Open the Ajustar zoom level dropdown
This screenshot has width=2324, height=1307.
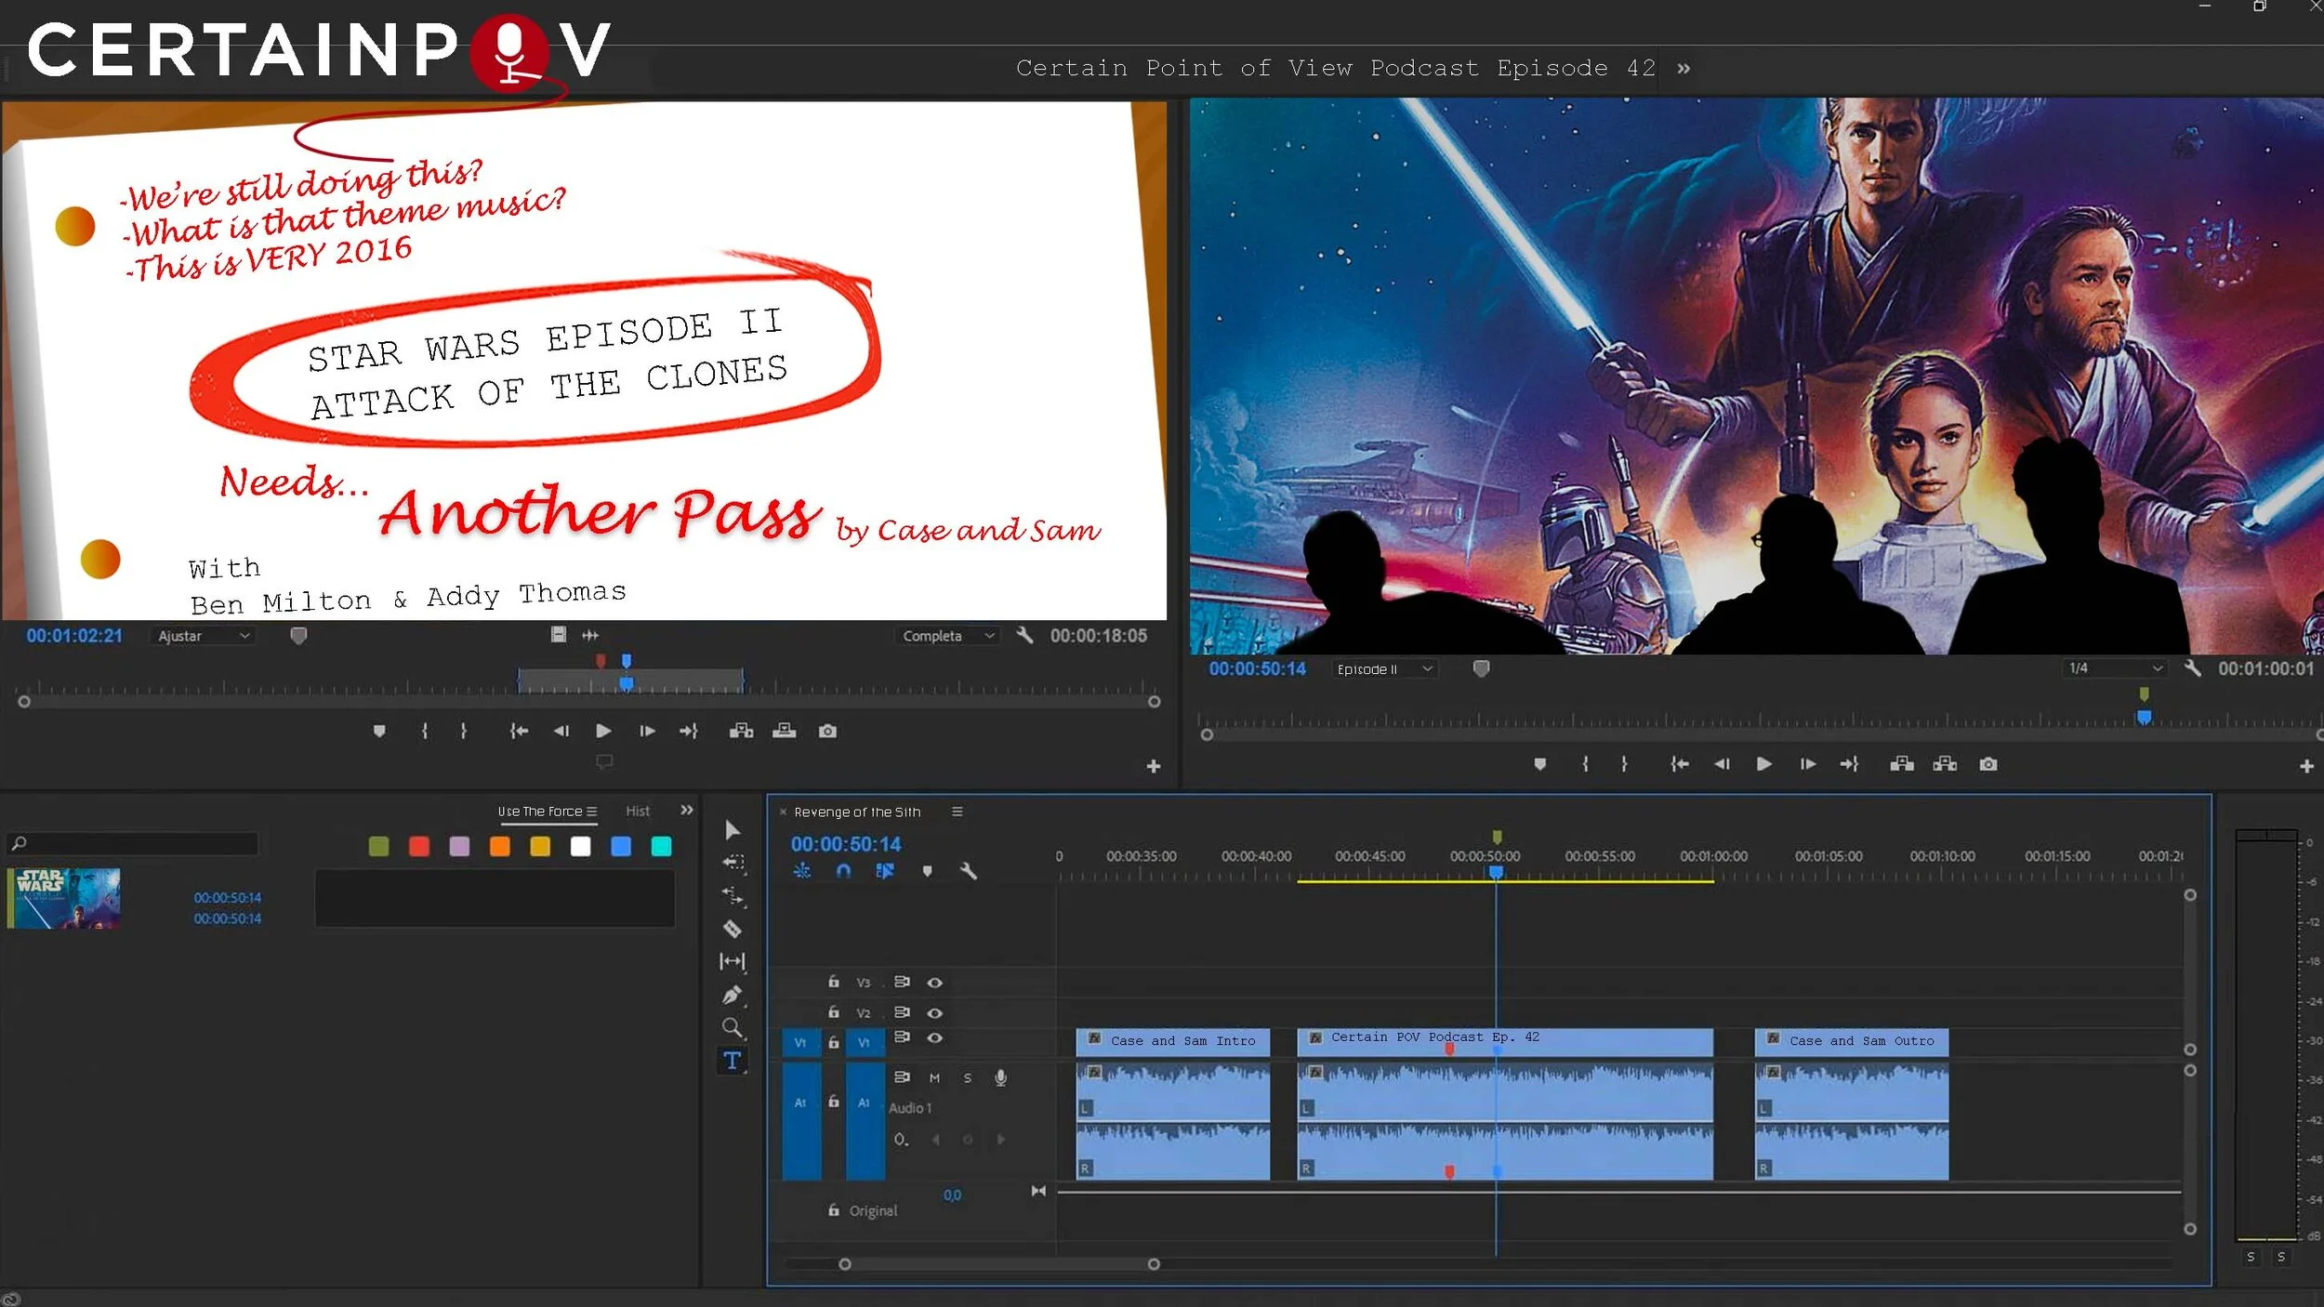pos(203,636)
